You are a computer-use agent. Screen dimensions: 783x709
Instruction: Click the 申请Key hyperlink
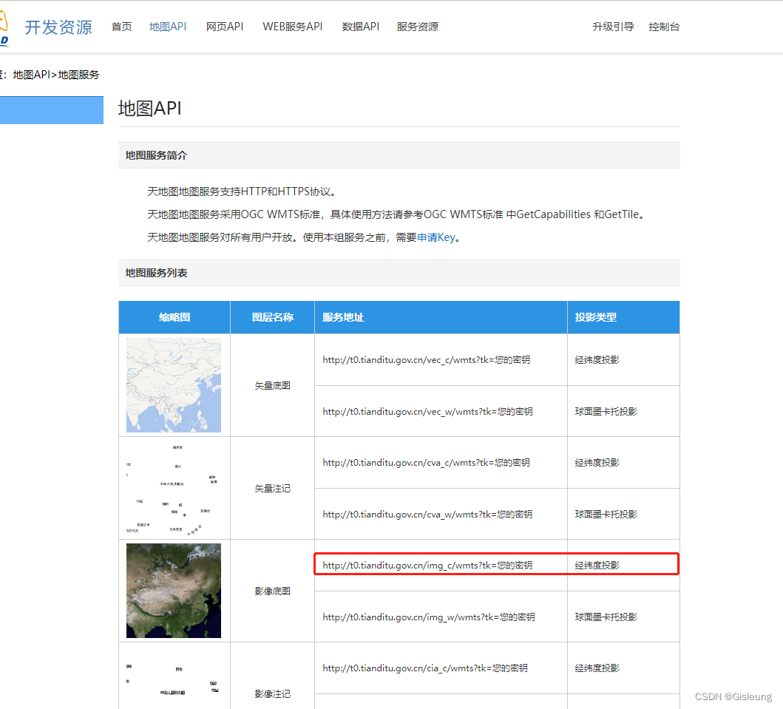point(436,237)
